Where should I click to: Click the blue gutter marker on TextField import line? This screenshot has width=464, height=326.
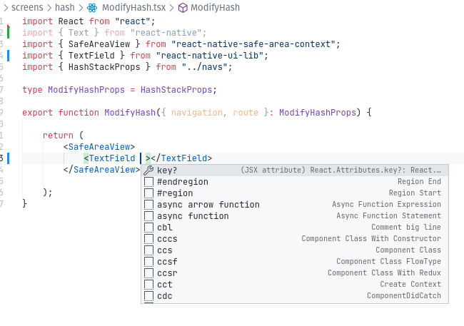9,56
